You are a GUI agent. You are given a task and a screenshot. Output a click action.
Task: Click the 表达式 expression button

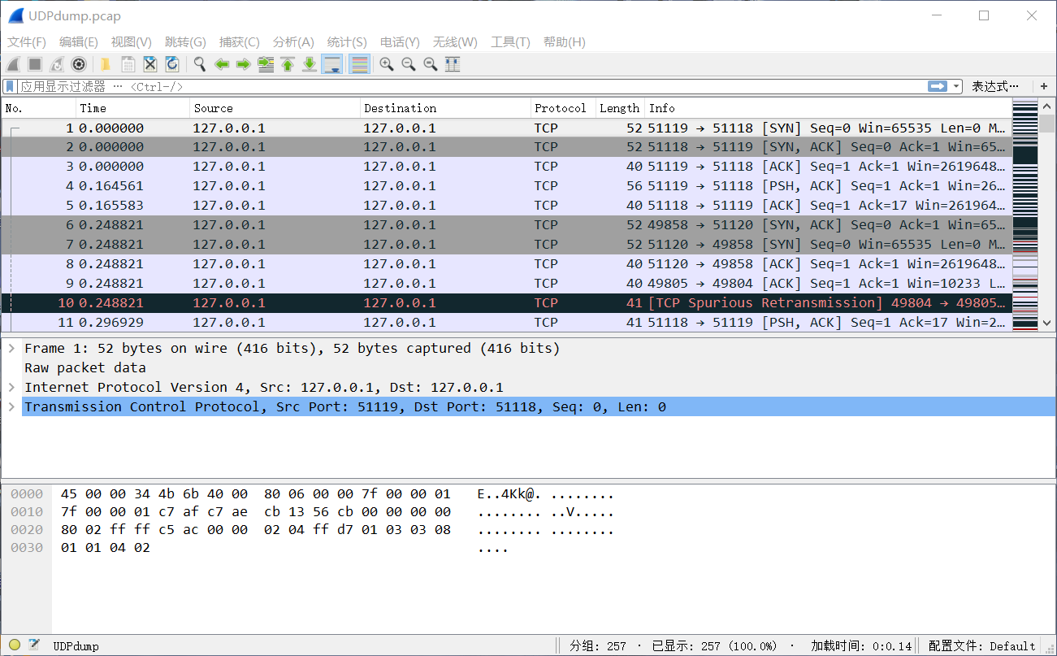[x=995, y=86]
